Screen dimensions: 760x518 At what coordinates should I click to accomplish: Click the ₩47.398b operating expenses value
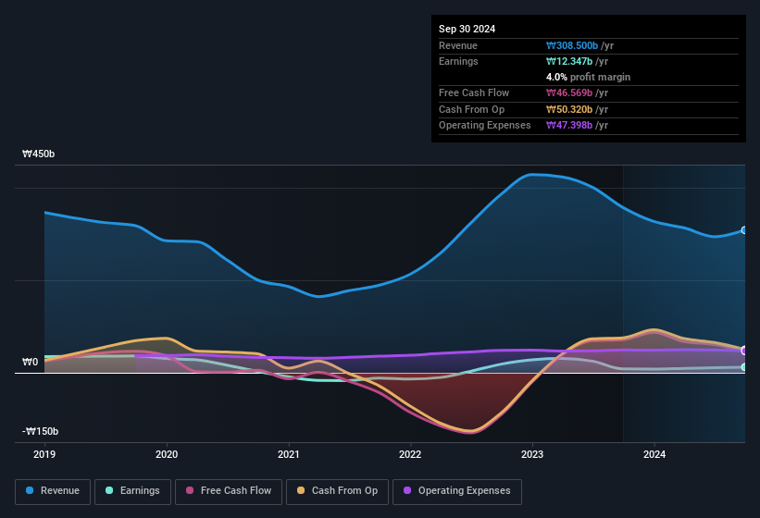[x=569, y=126]
